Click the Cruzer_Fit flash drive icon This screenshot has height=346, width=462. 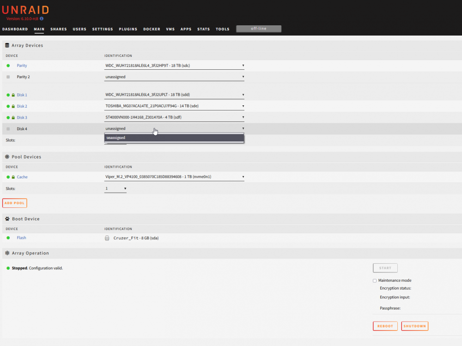[107, 238]
